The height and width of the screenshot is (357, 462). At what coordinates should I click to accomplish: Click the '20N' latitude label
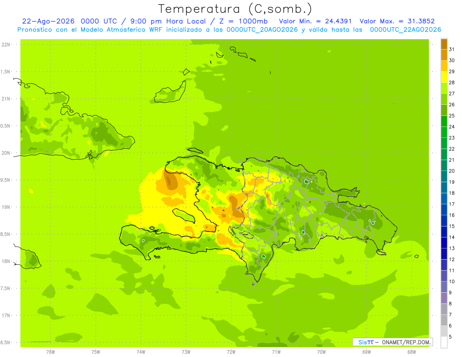click(6, 153)
